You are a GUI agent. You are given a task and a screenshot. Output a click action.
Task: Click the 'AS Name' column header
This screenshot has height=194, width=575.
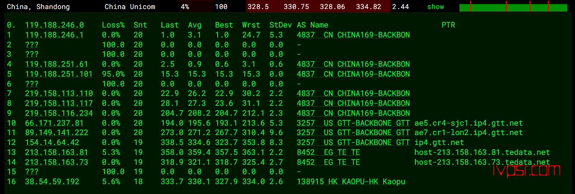point(312,25)
